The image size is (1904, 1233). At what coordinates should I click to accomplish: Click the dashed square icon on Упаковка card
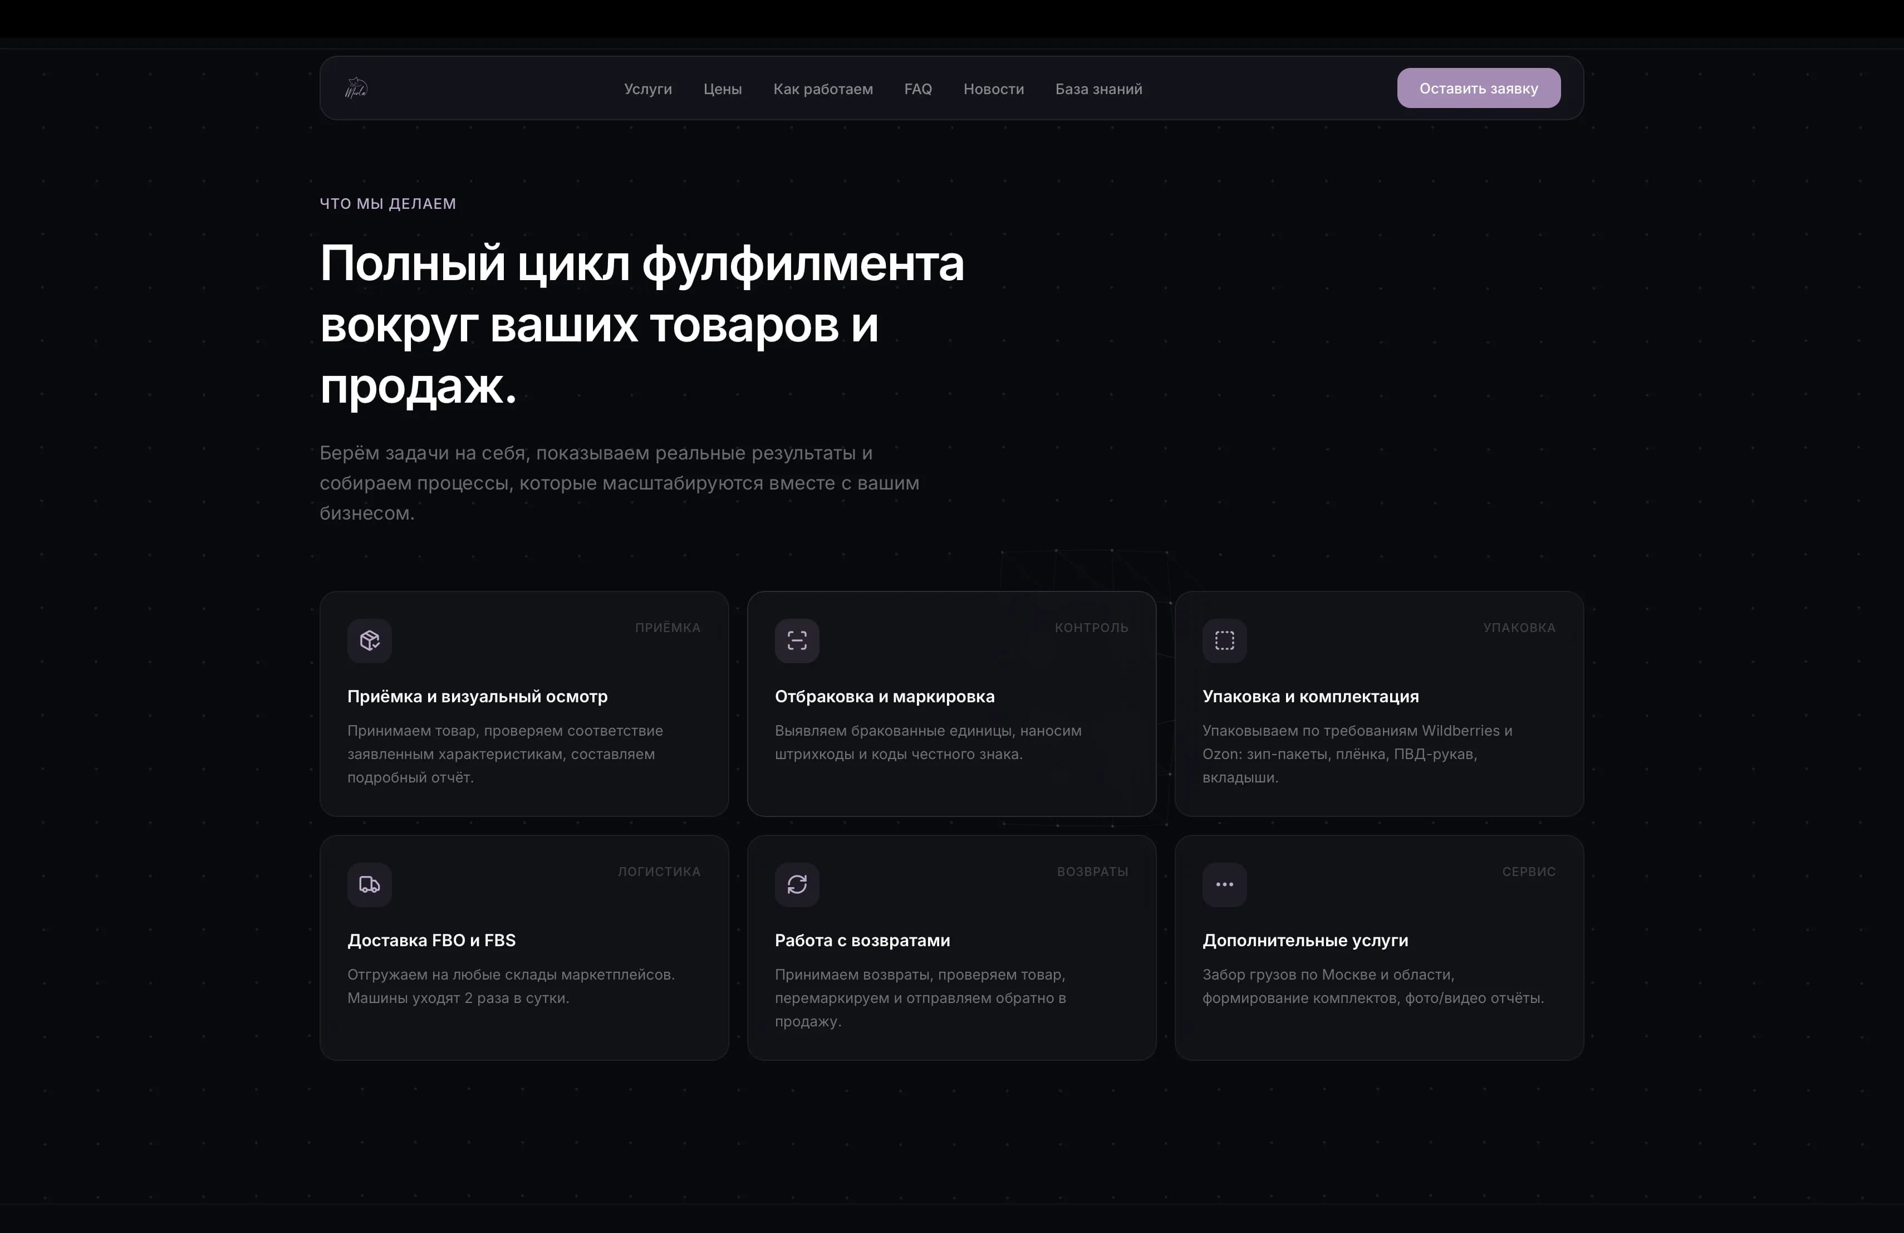pos(1225,640)
